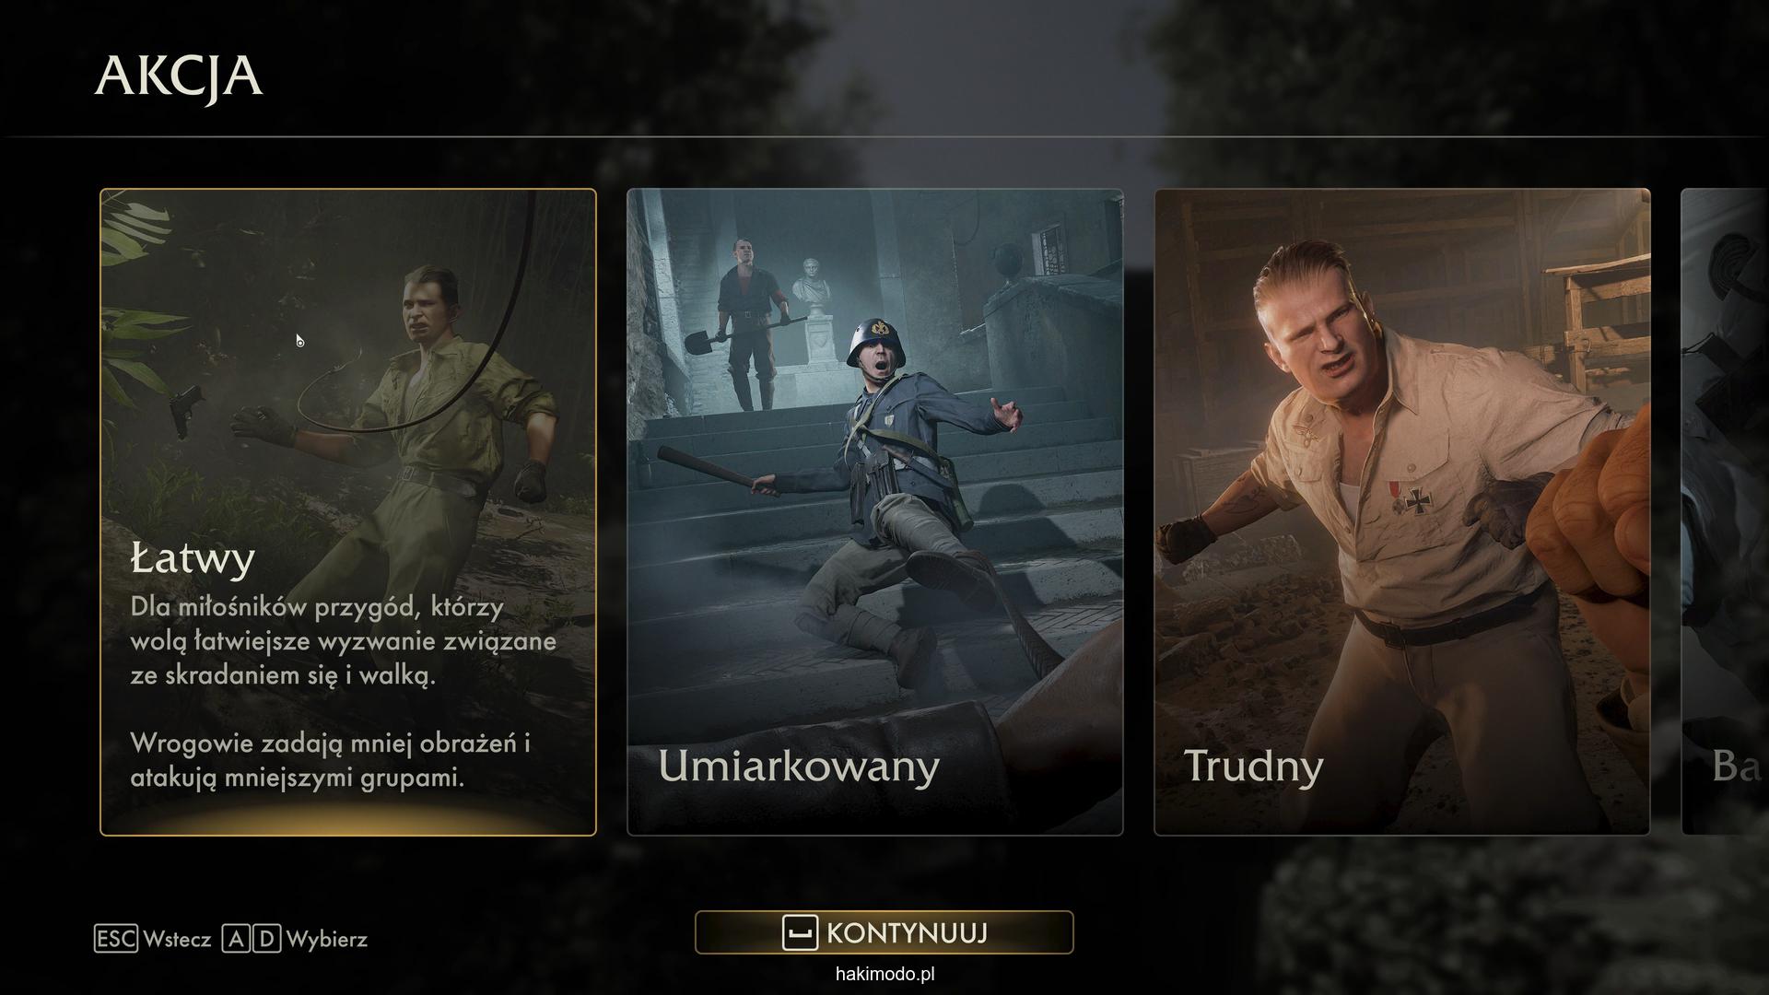Screen dimensions: 1769x995
Task: Open the hakimodo.pl watermark link
Action: [884, 974]
